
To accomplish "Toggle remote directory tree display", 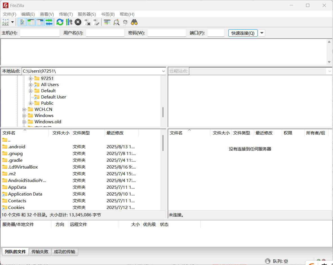I will click(40, 22).
